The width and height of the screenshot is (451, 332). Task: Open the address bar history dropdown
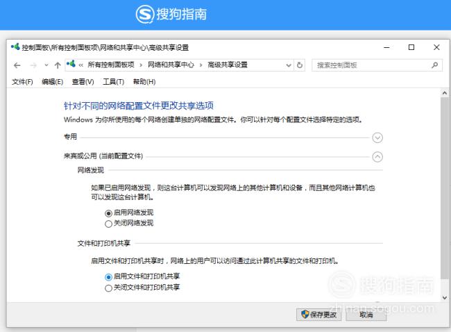(x=289, y=65)
